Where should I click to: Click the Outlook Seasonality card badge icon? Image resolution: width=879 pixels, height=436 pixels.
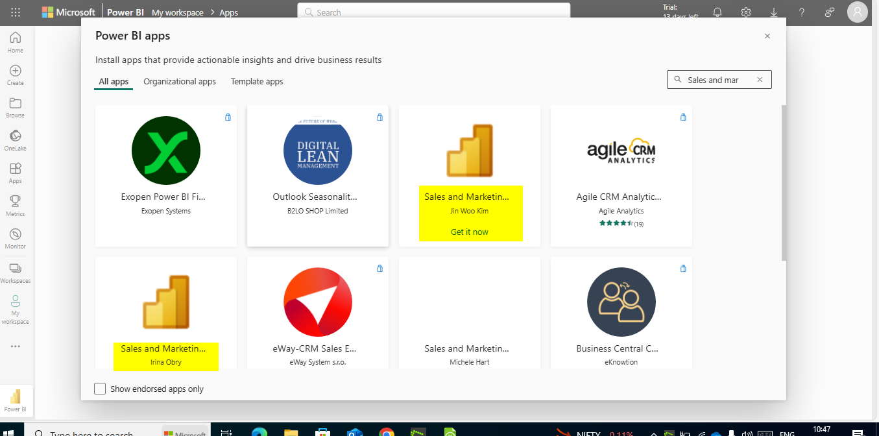pyautogui.click(x=379, y=117)
